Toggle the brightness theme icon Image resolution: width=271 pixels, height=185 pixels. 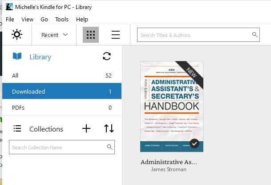[17, 35]
